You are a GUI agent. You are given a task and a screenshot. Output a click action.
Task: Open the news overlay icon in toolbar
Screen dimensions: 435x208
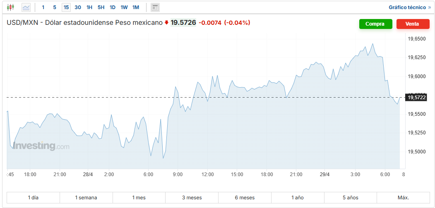coord(155,7)
